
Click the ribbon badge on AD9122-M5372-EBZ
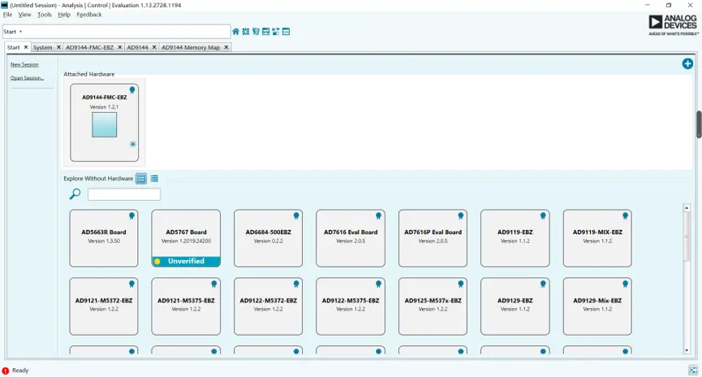(x=296, y=284)
